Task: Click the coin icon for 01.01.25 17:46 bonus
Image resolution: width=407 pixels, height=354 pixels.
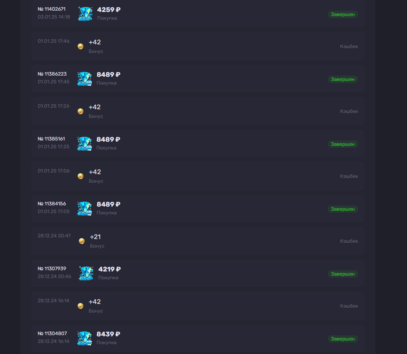Action: pos(80,46)
